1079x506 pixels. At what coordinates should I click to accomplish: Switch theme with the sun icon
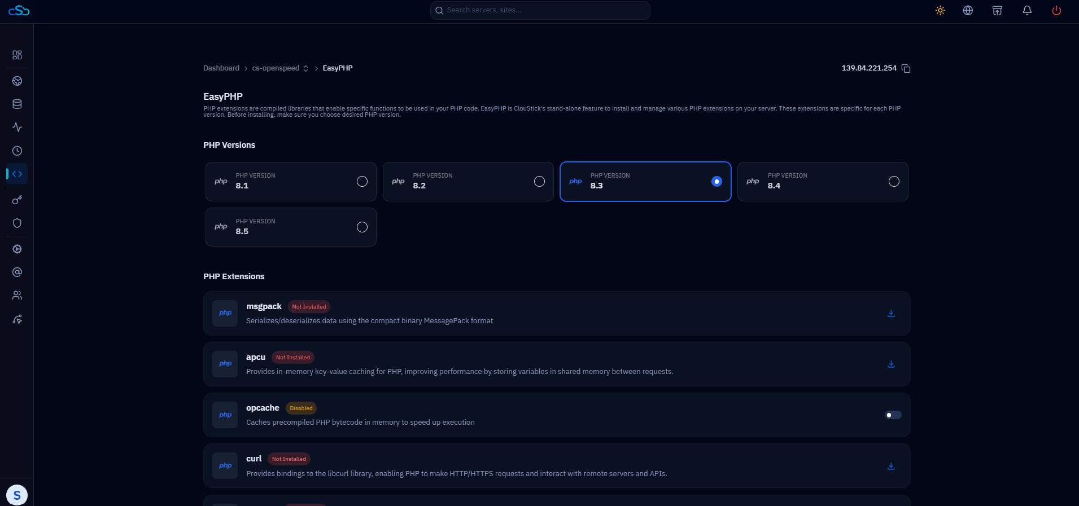(x=940, y=10)
